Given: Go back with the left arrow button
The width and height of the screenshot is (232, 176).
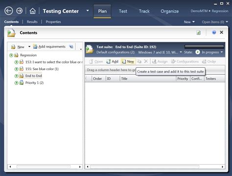Looking at the screenshot, I should click(x=9, y=11).
